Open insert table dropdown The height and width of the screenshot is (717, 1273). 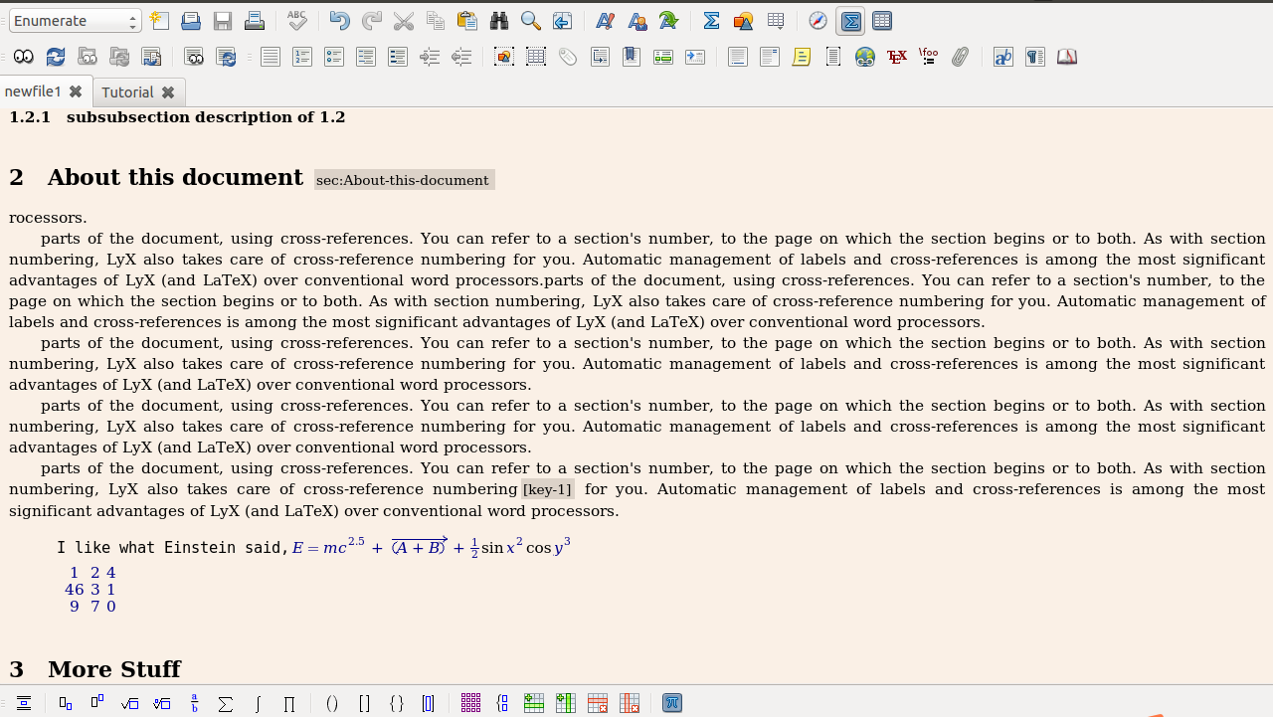click(776, 21)
